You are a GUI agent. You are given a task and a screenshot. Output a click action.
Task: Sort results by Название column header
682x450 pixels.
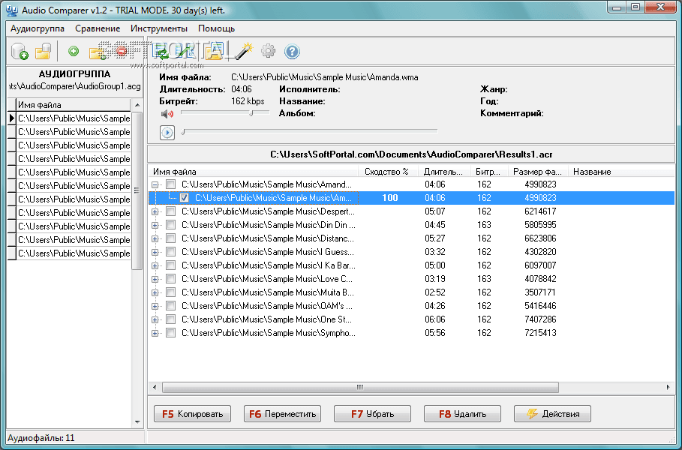click(x=621, y=172)
